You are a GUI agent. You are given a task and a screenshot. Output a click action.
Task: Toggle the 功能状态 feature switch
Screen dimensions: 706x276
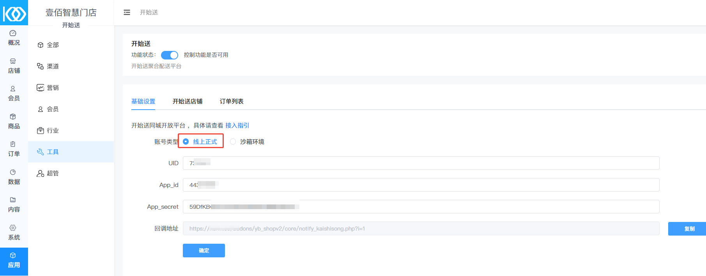click(x=170, y=55)
